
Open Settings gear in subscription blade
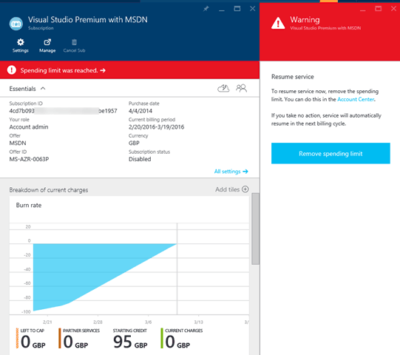tap(21, 42)
